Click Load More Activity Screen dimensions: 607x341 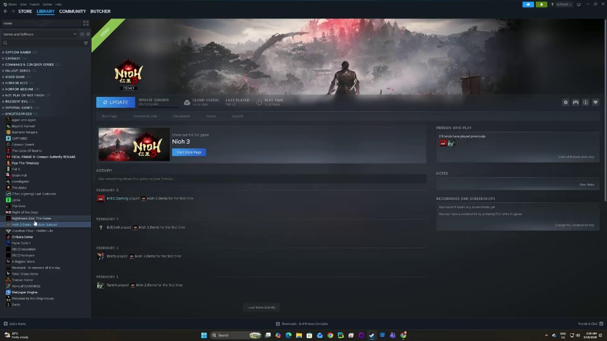pos(261,307)
